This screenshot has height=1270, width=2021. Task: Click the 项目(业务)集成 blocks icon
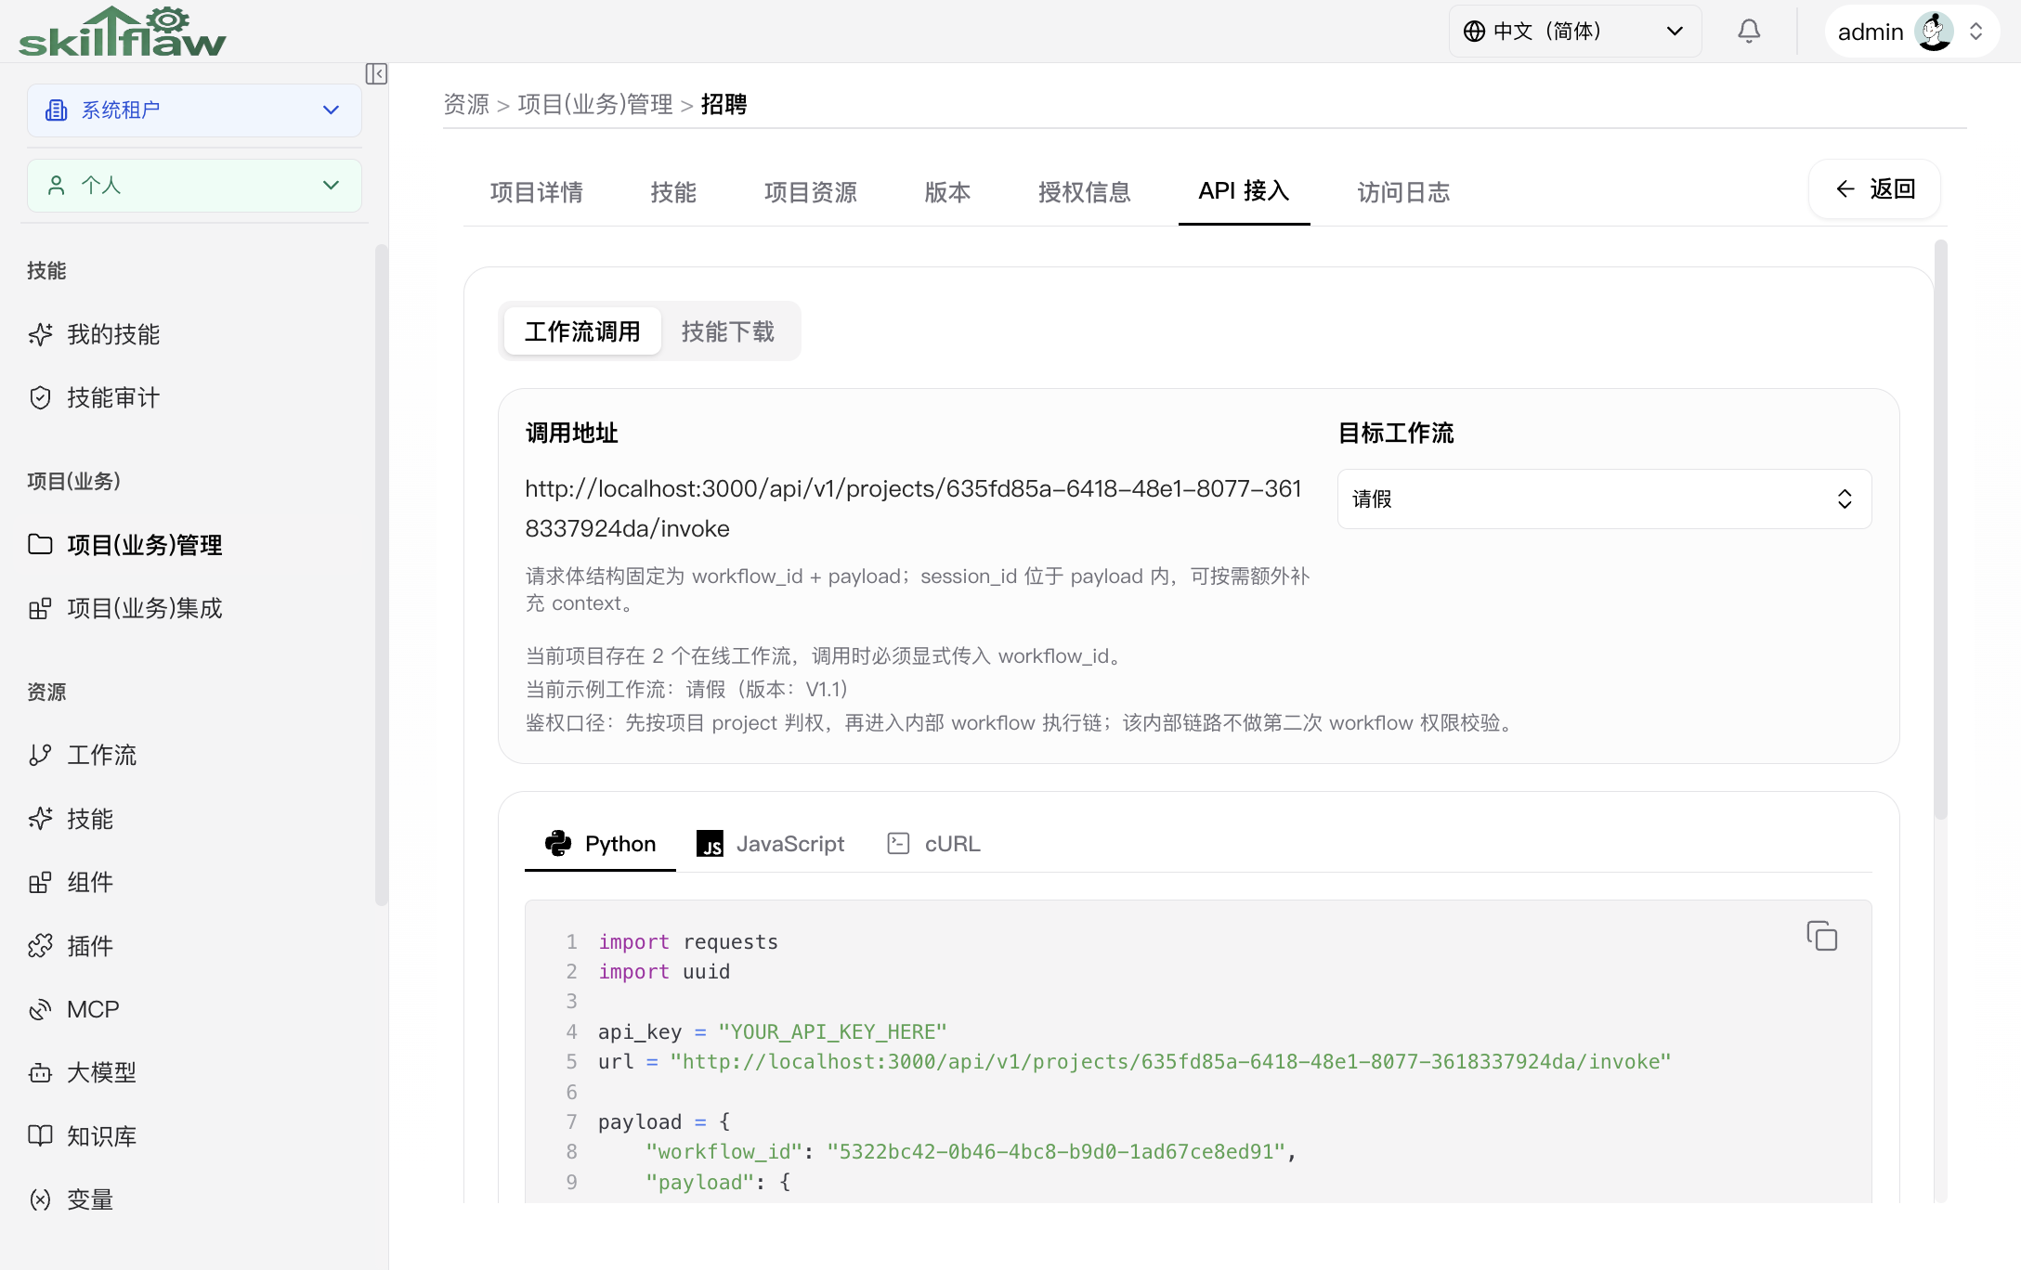pyautogui.click(x=40, y=608)
